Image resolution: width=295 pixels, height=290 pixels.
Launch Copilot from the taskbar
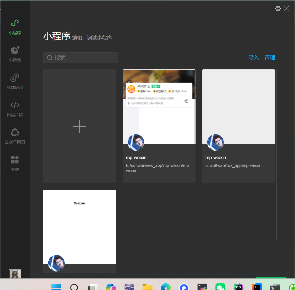point(111,287)
